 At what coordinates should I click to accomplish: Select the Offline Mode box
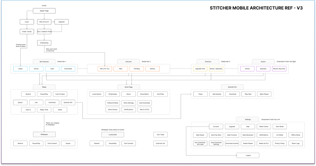pos(295,135)
